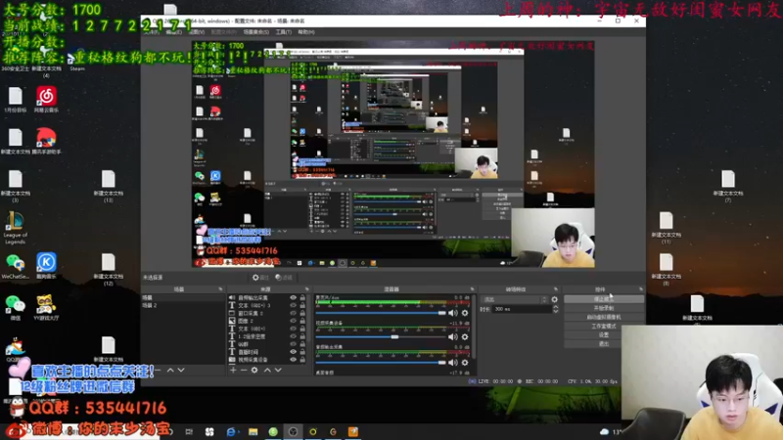Open the 场景集合(S) menu

point(255,32)
